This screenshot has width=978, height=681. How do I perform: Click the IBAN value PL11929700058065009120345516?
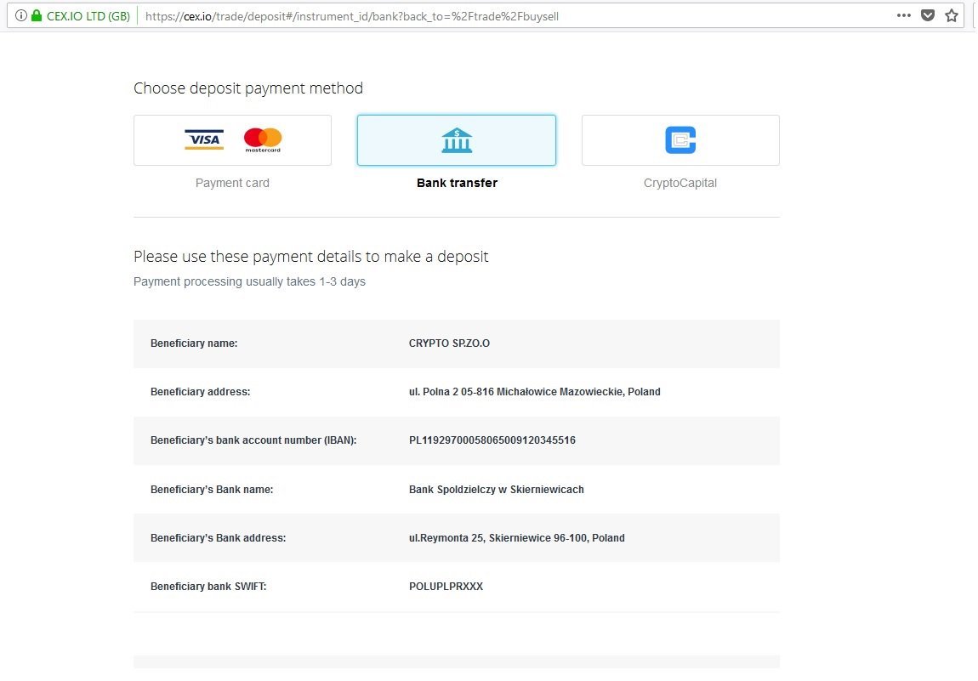pos(492,440)
